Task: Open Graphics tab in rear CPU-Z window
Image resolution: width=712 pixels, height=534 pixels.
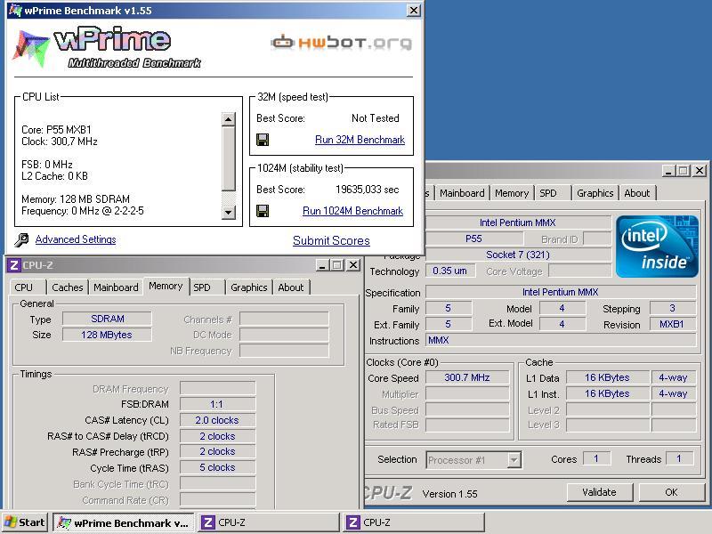Action: [595, 193]
